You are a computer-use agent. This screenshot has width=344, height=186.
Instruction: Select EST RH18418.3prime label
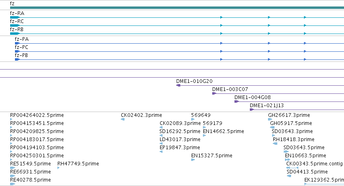293,139
